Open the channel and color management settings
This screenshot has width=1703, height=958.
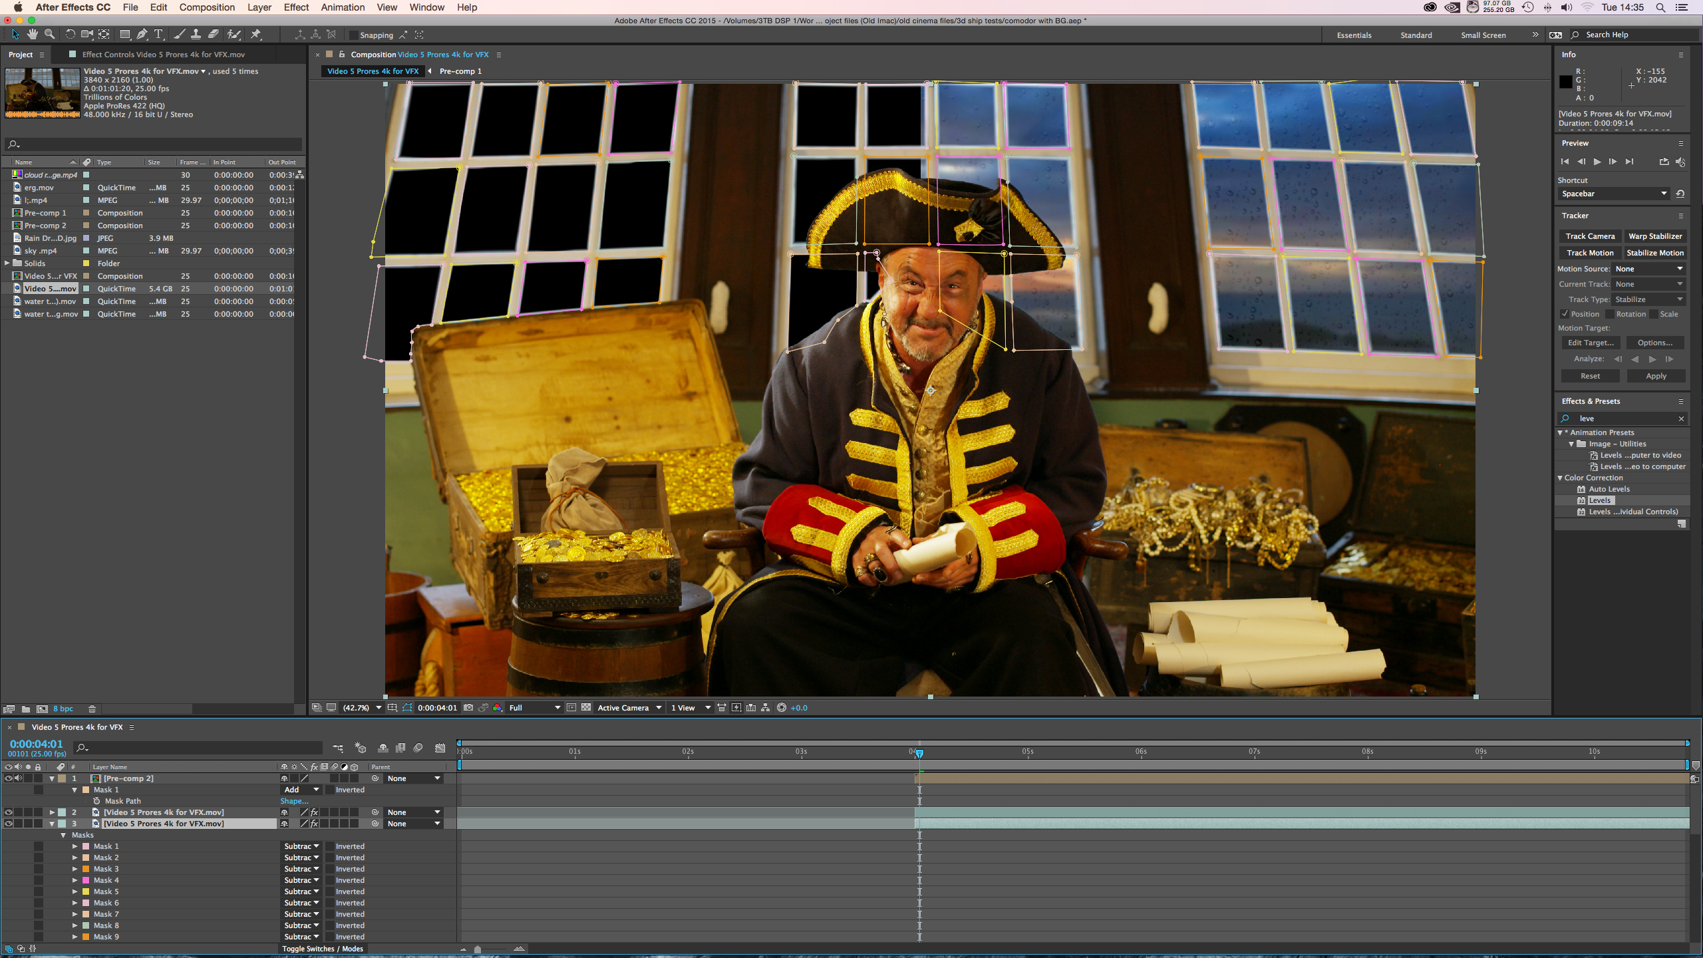497,707
